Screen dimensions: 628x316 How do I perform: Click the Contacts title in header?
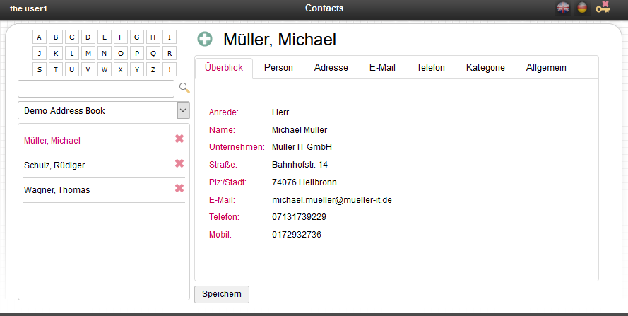(324, 8)
